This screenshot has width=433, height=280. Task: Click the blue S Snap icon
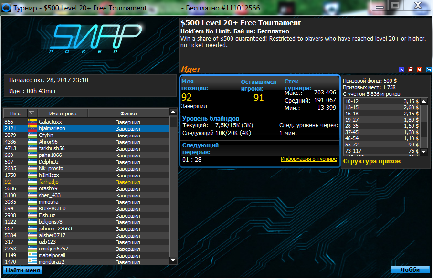pyautogui.click(x=429, y=70)
